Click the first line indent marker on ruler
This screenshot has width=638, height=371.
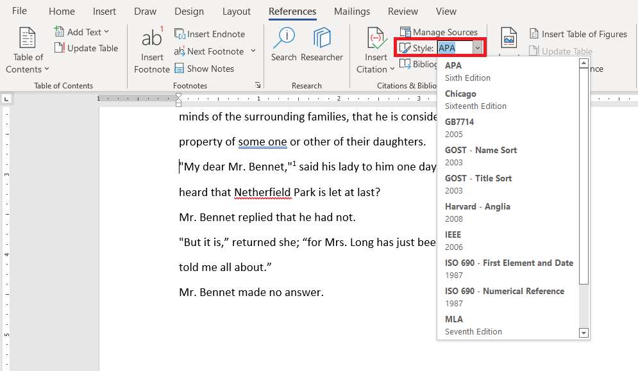[178, 96]
